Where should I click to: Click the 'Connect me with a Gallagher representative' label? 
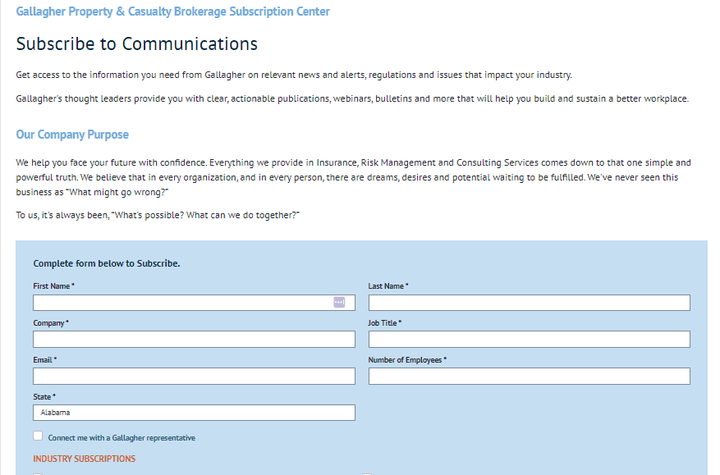point(122,438)
